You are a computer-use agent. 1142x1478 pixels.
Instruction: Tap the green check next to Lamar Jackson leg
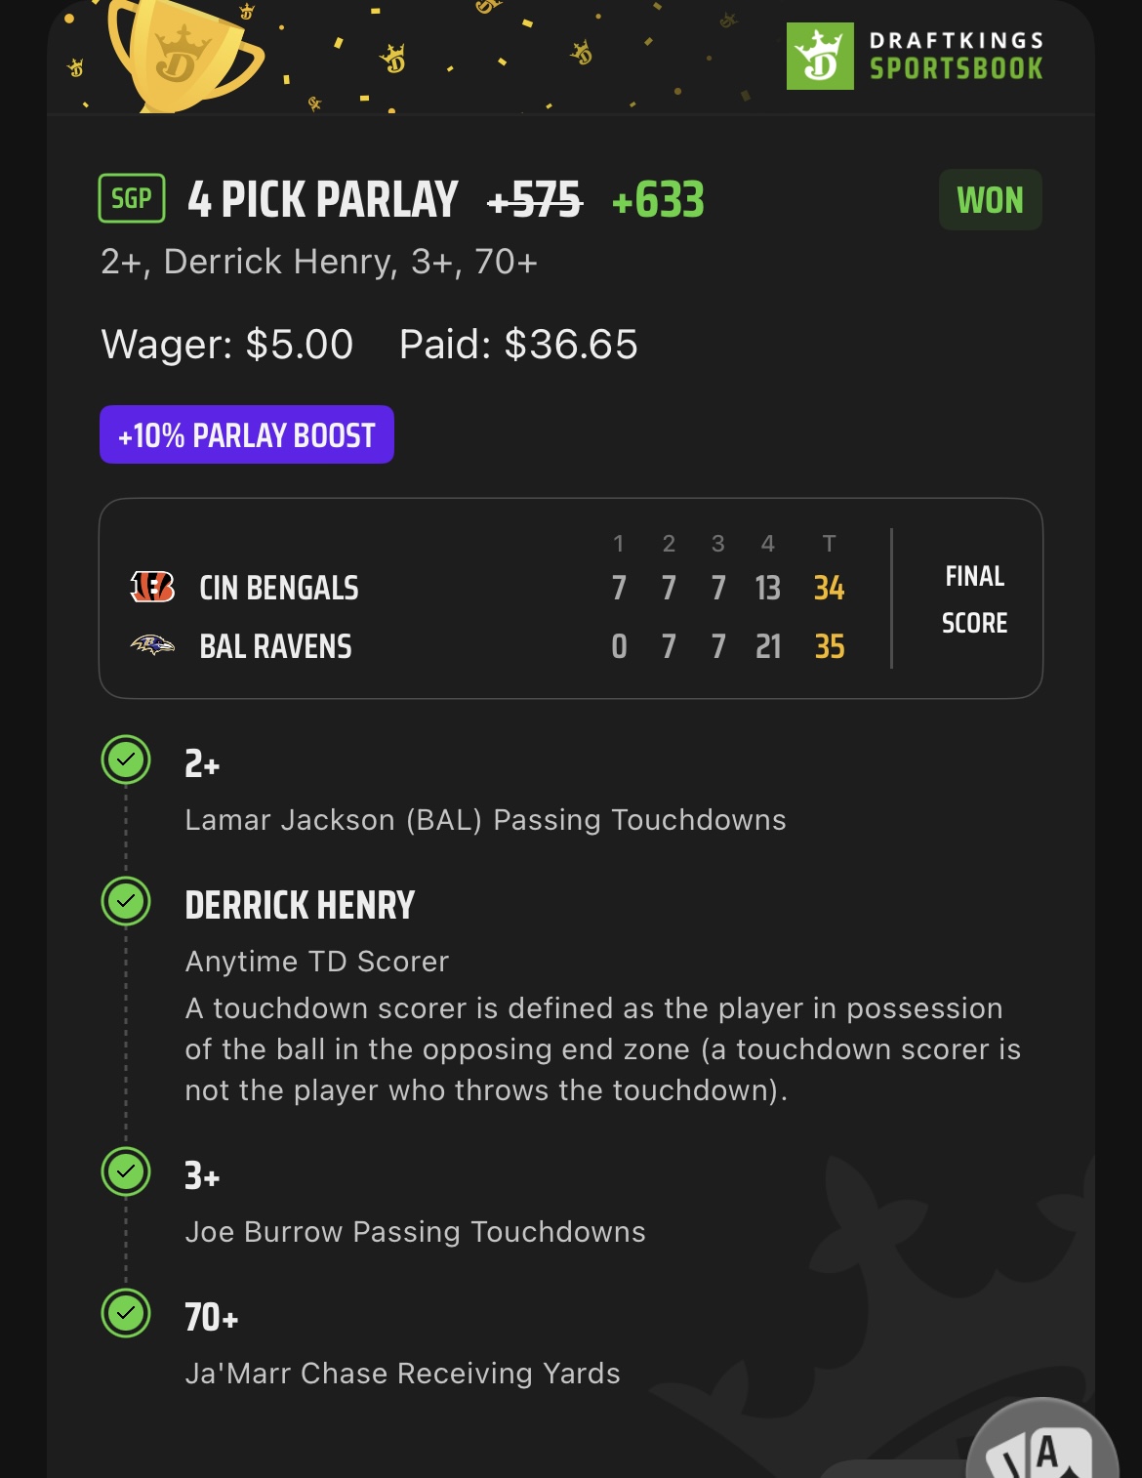coord(126,760)
